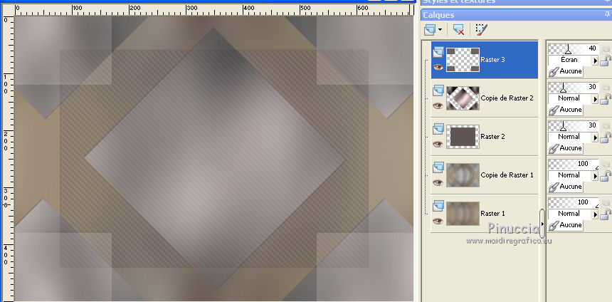Click the Raster 2 opacity slider at 30
The height and width of the screenshot is (302, 612).
[x=574, y=125]
